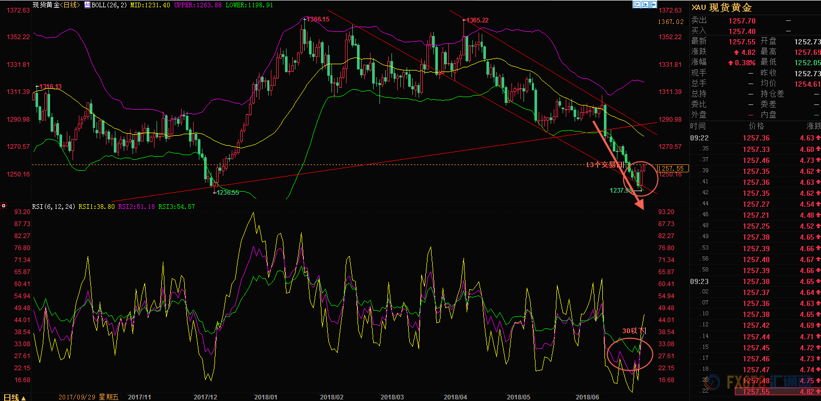Image resolution: width=821 pixels, height=401 pixels.
Task: Click the 买入 price 1257.40
Action: (x=742, y=31)
